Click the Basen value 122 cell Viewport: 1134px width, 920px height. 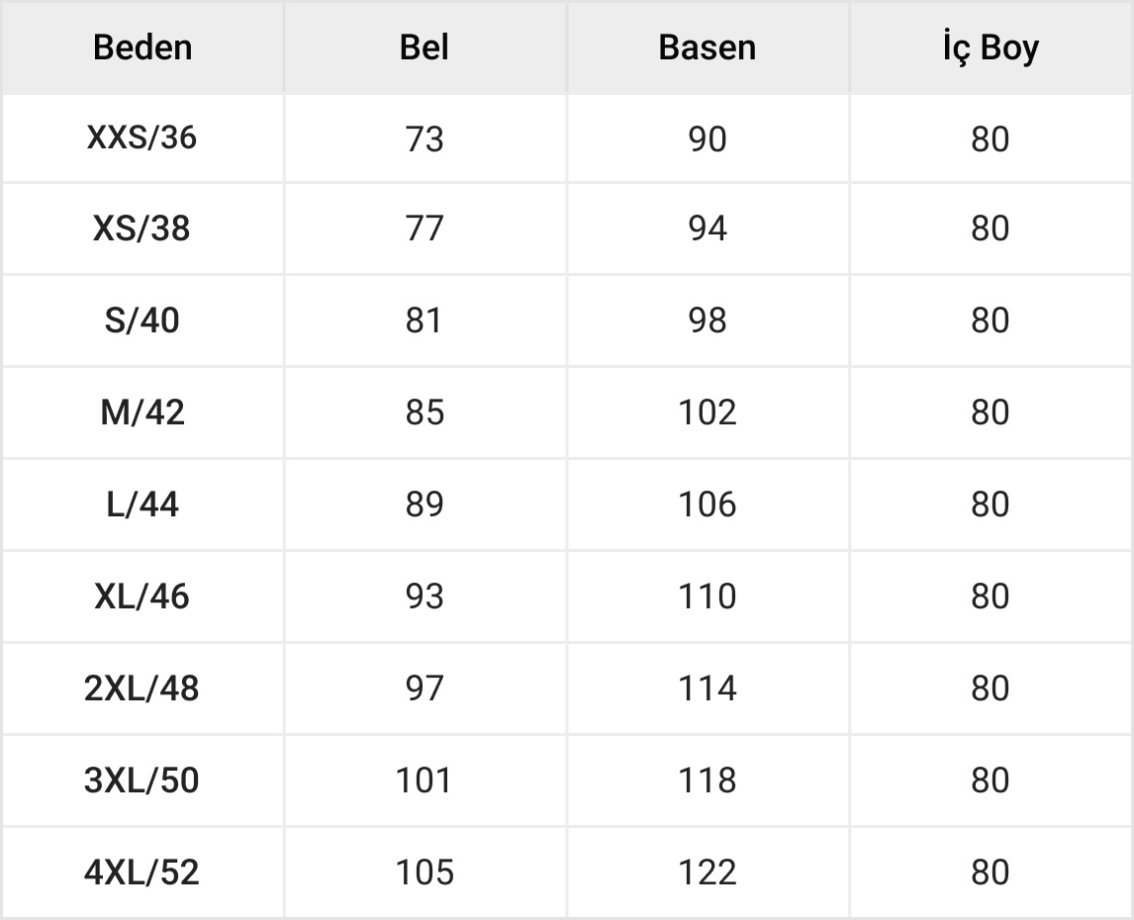pyautogui.click(x=707, y=873)
